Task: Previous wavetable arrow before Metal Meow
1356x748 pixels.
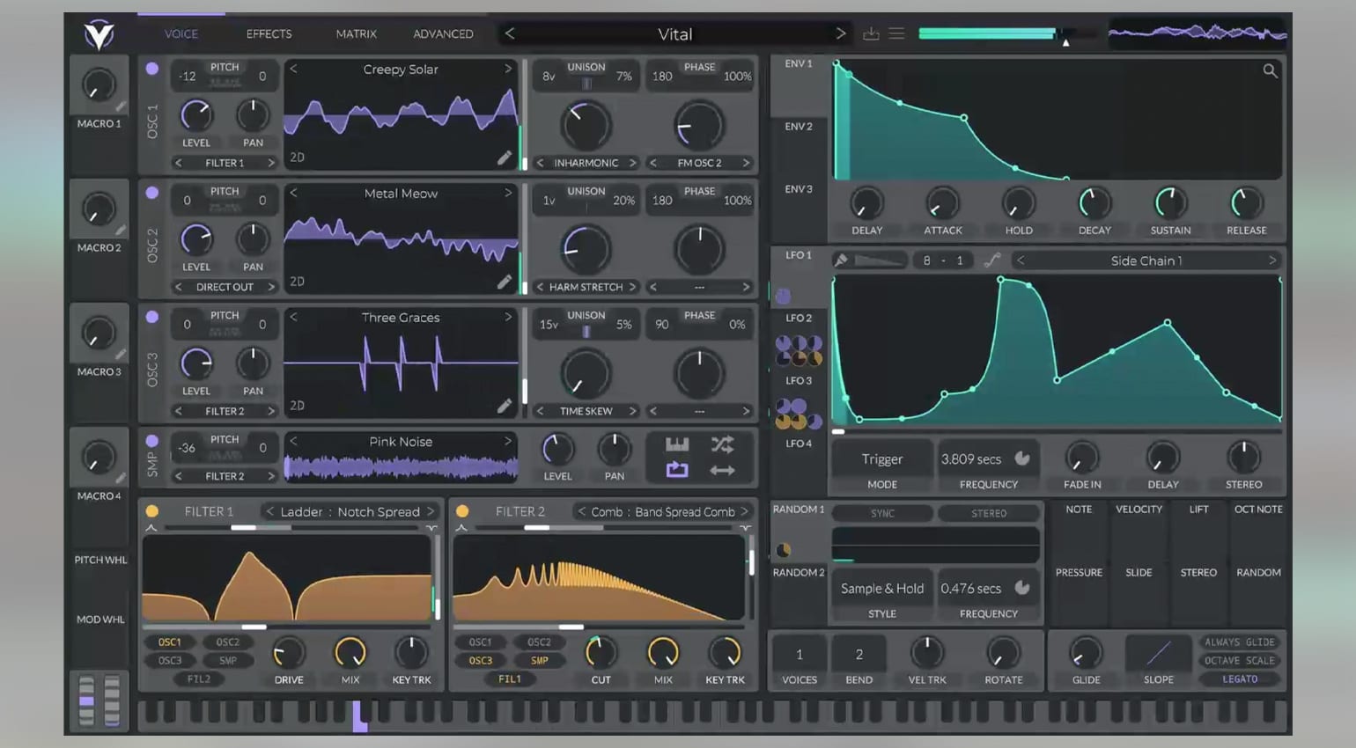Action: pos(293,193)
